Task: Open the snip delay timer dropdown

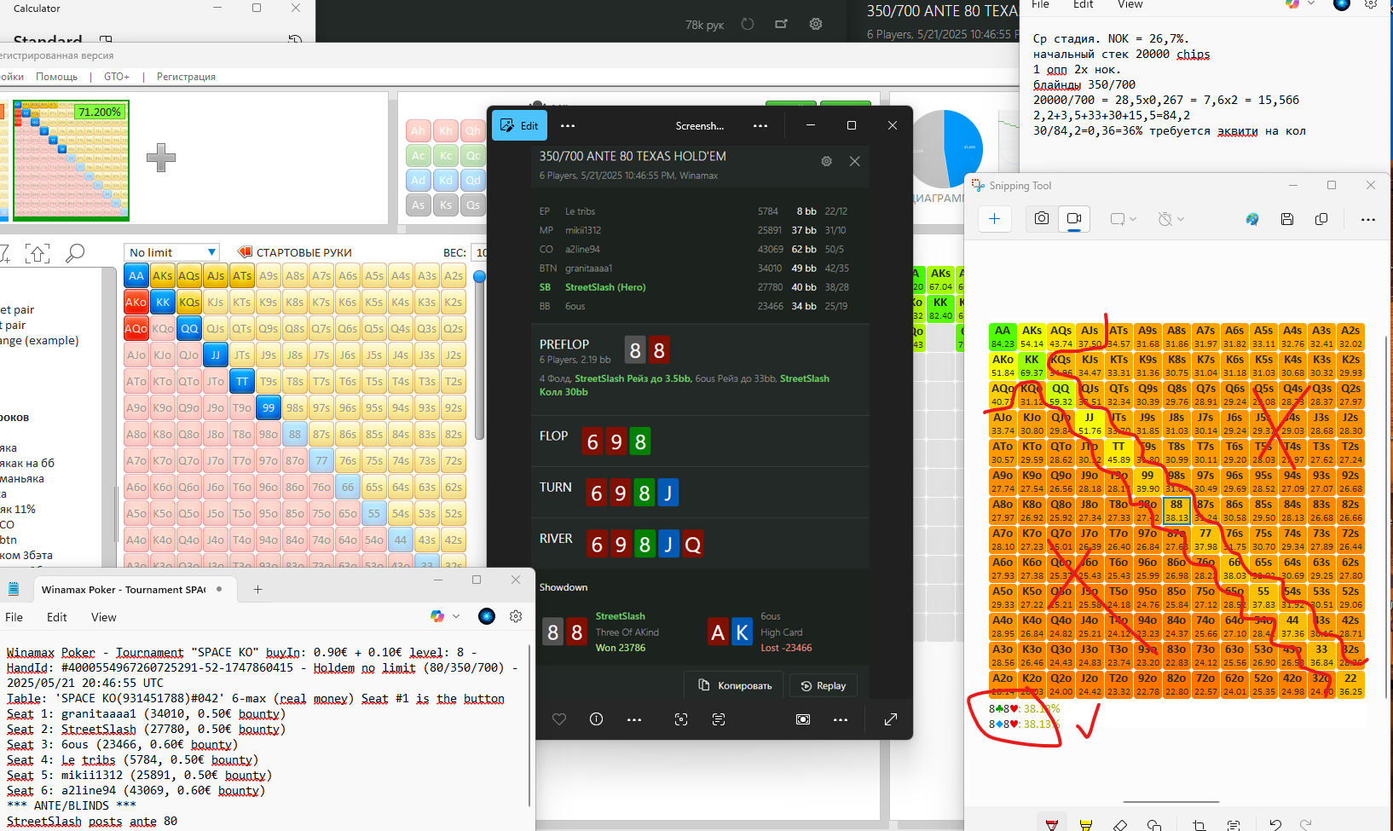Action: [x=1171, y=219]
